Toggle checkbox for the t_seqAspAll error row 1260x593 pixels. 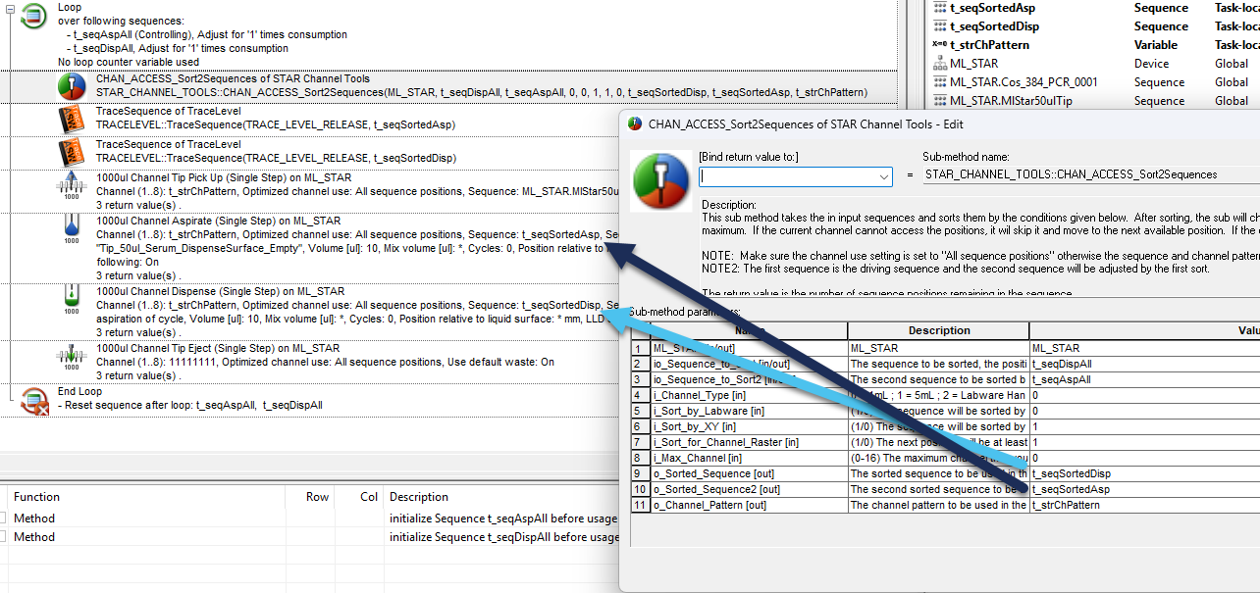pyautogui.click(x=3, y=518)
